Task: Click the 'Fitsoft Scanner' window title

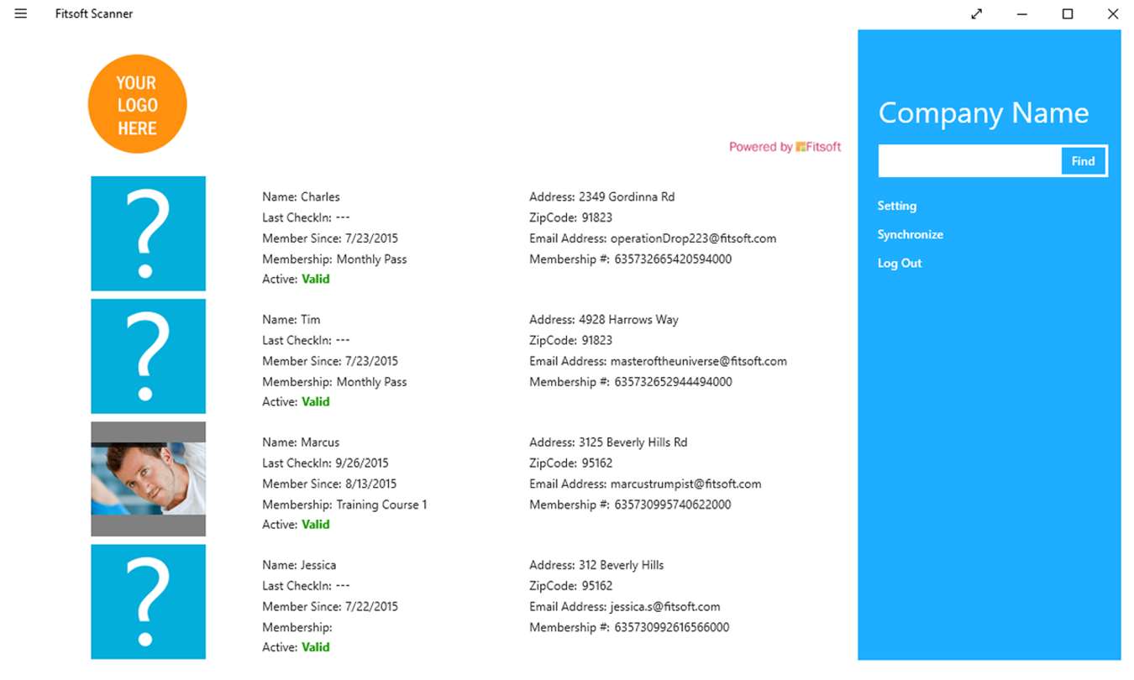Action: coord(94,13)
